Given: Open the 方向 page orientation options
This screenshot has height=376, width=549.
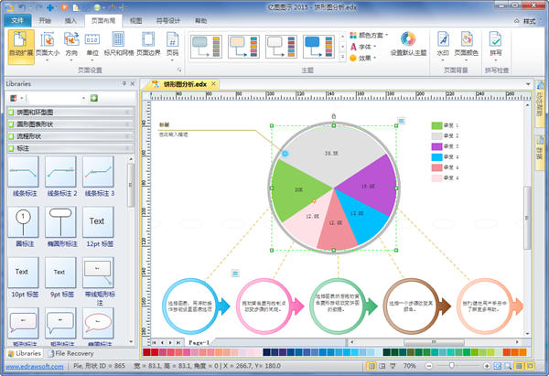Looking at the screenshot, I should click(70, 45).
